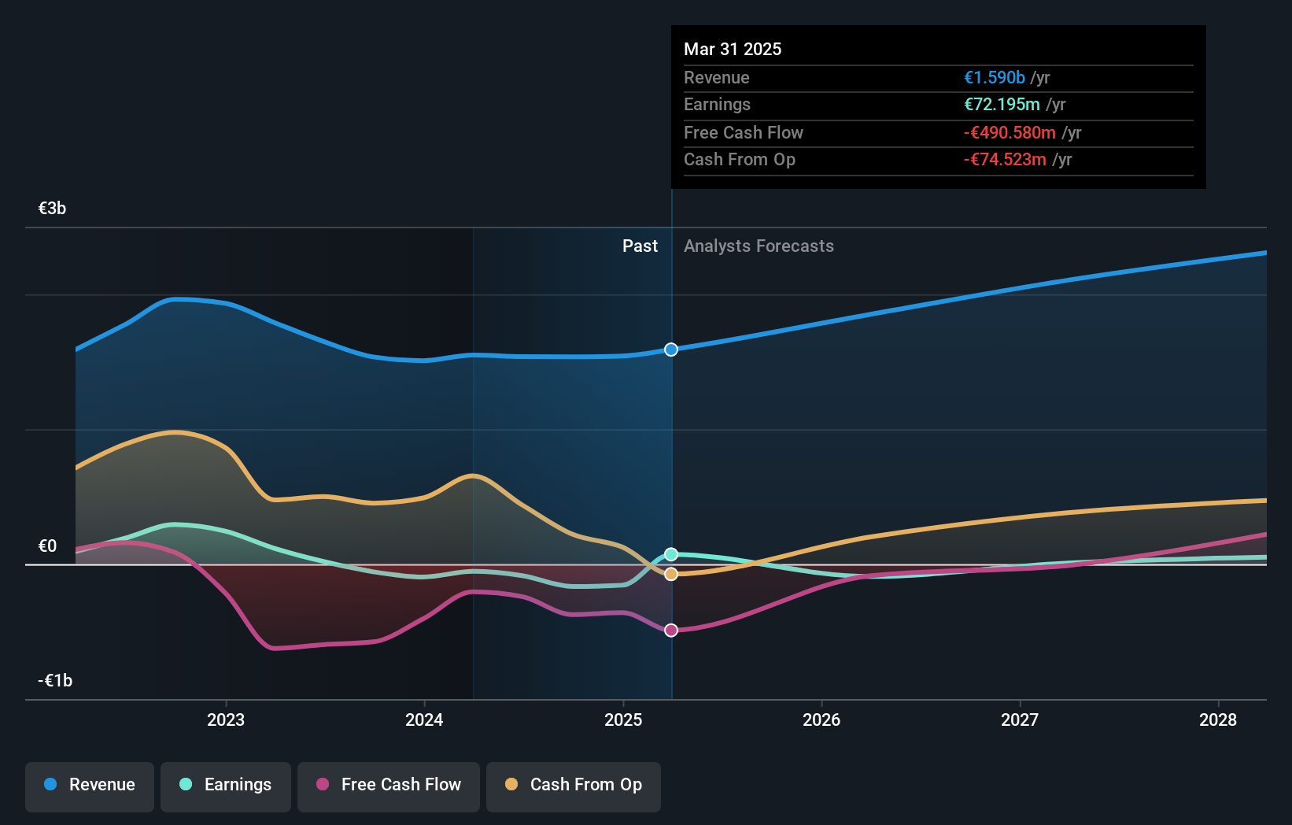
Task: Click the 2026 x-axis label
Action: click(x=821, y=720)
